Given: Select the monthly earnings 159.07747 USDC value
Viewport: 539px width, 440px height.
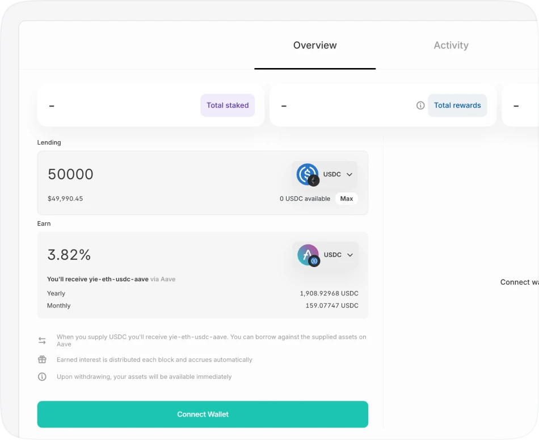Looking at the screenshot, I should pyautogui.click(x=332, y=306).
